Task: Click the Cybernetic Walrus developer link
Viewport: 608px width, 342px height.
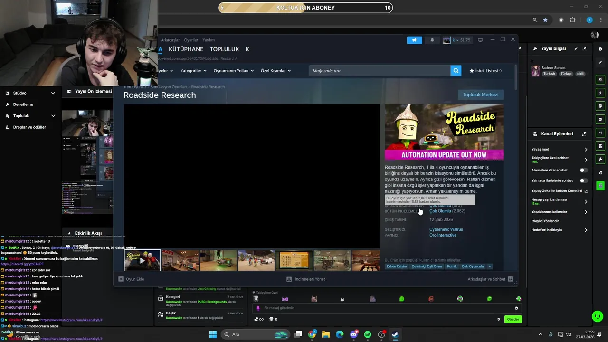Action: click(446, 229)
